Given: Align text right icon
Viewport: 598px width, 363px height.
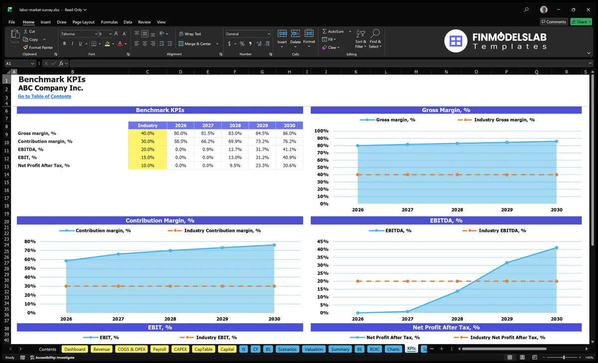Looking at the screenshot, I should pos(152,44).
